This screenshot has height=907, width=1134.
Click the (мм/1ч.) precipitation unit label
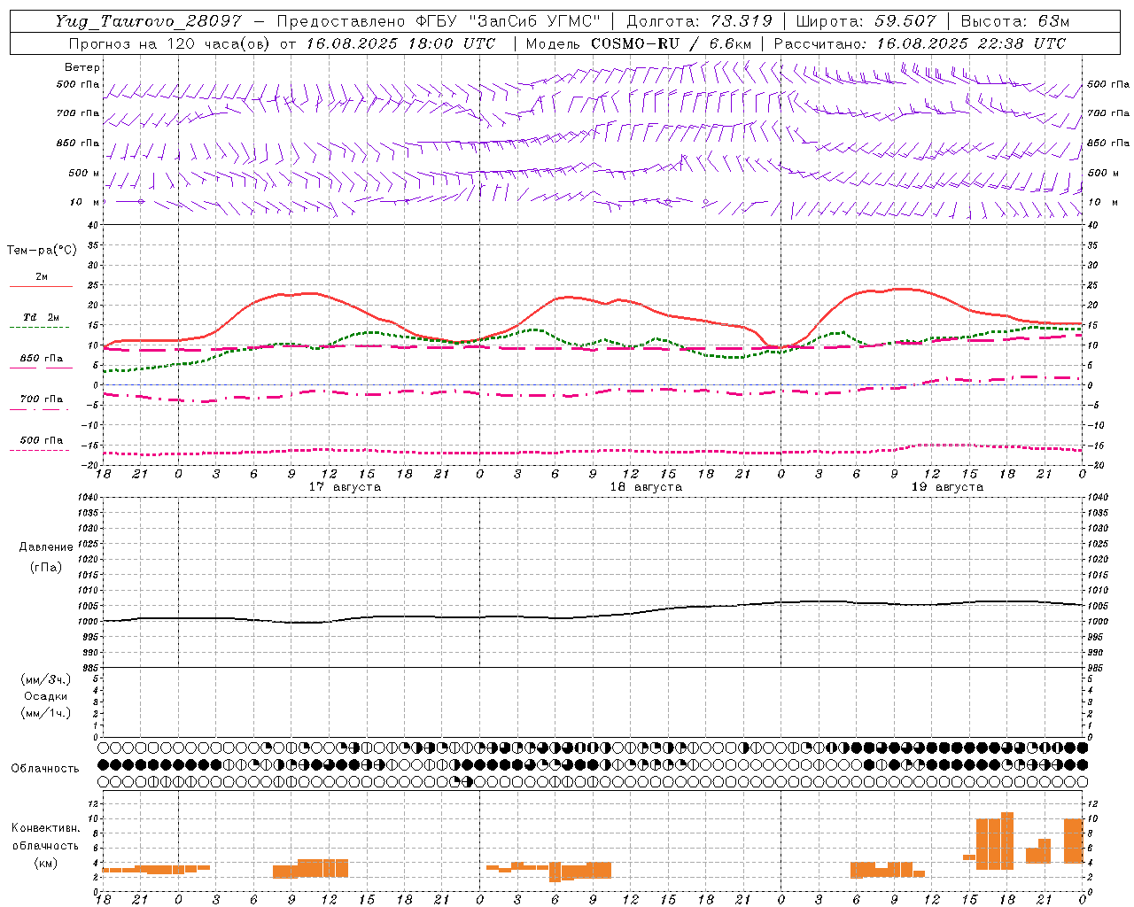(x=46, y=713)
